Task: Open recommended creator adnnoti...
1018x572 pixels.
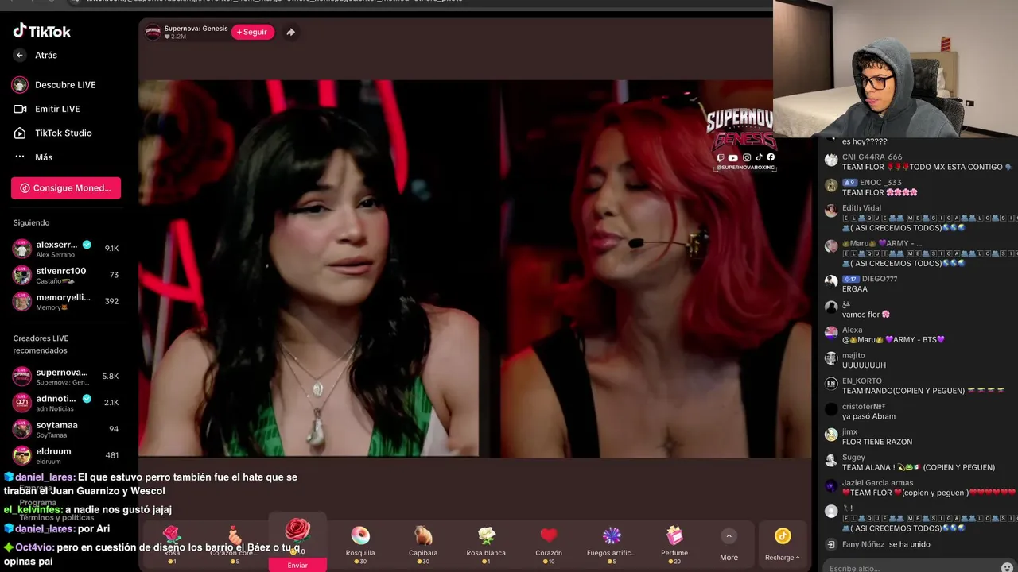Action: [66, 403]
